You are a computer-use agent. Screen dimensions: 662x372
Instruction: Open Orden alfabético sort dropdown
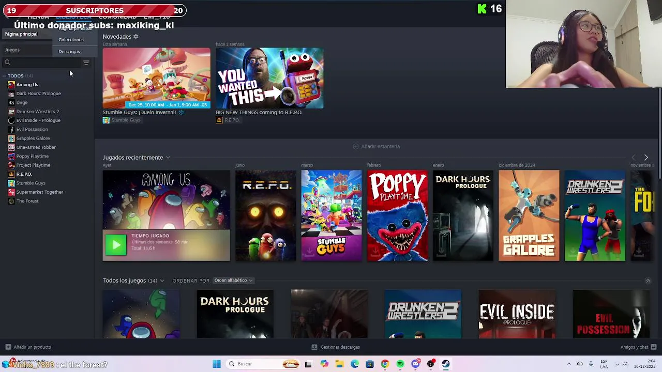(233, 281)
